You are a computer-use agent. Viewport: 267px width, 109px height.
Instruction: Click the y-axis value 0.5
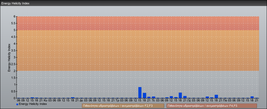[x=13, y=91]
